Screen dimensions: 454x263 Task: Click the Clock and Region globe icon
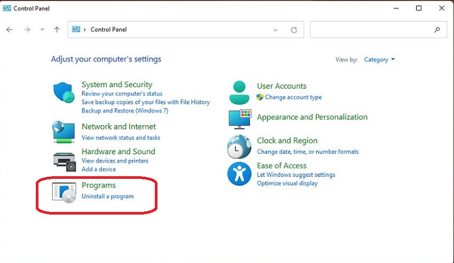pos(239,146)
